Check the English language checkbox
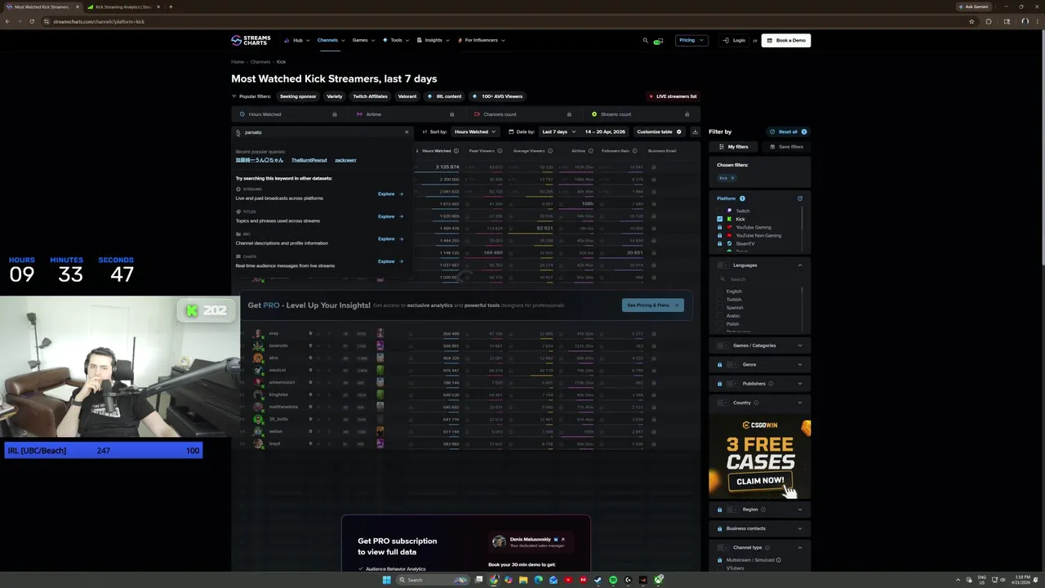Viewport: 1045px width, 588px height. click(720, 292)
